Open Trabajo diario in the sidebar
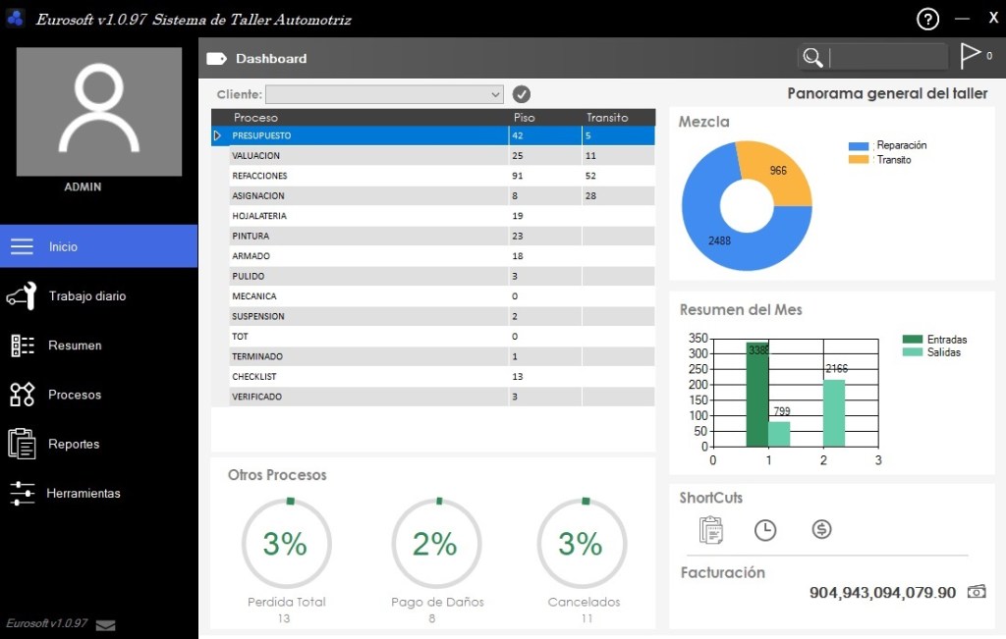 click(98, 295)
